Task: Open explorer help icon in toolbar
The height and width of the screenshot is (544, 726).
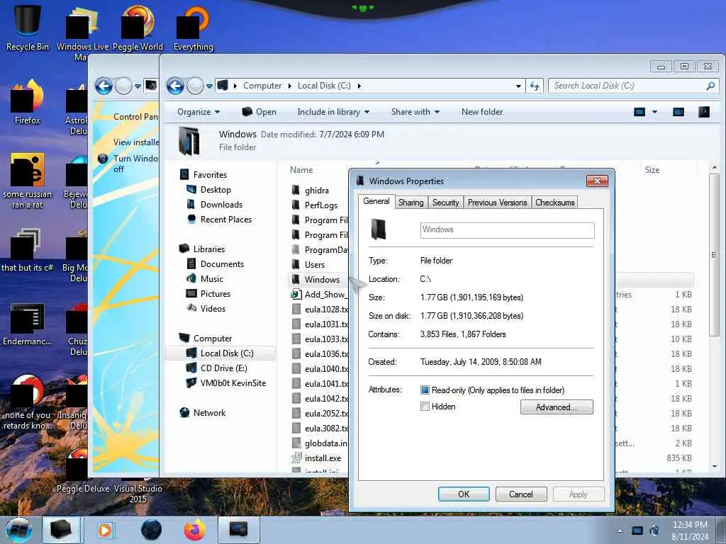Action: click(704, 111)
